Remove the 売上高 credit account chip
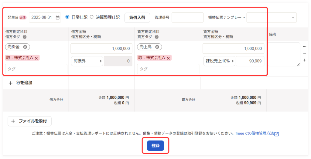The width and height of the screenshot is (311, 159). coord(157,47)
